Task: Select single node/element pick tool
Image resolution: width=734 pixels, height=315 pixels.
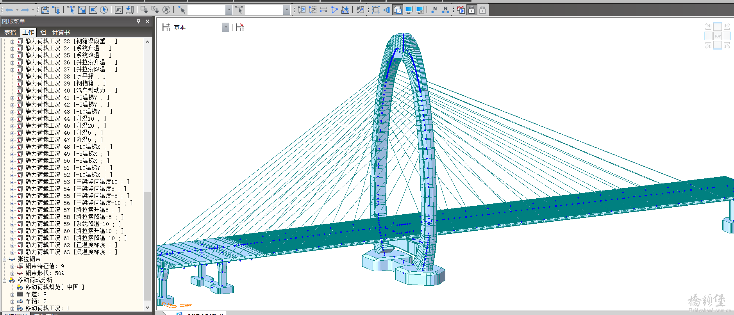Action: (x=71, y=10)
